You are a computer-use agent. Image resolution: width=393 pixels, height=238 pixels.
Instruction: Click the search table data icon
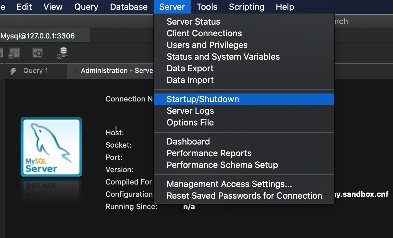pyautogui.click(x=38, y=53)
